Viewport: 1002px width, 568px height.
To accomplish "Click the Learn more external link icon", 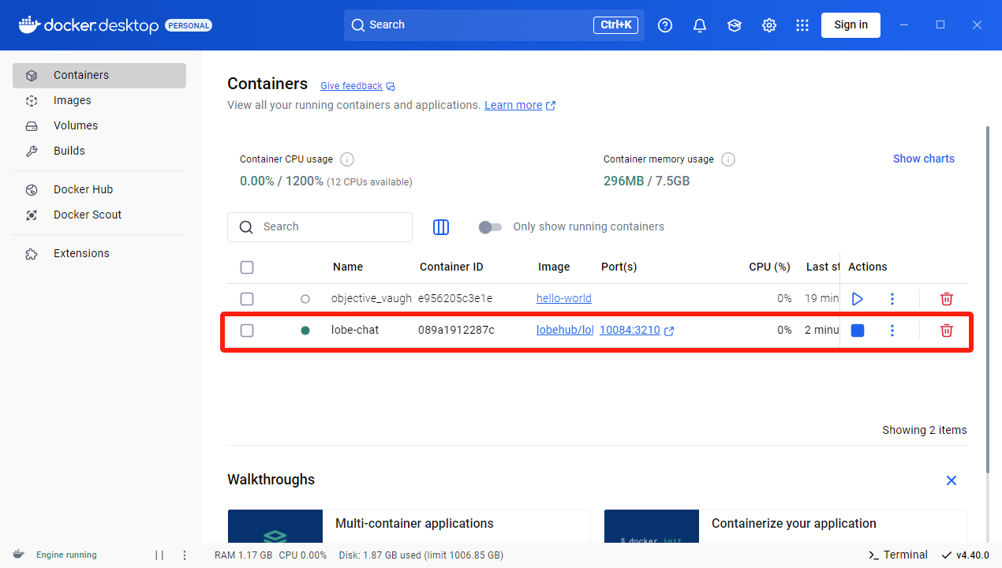I will point(551,106).
